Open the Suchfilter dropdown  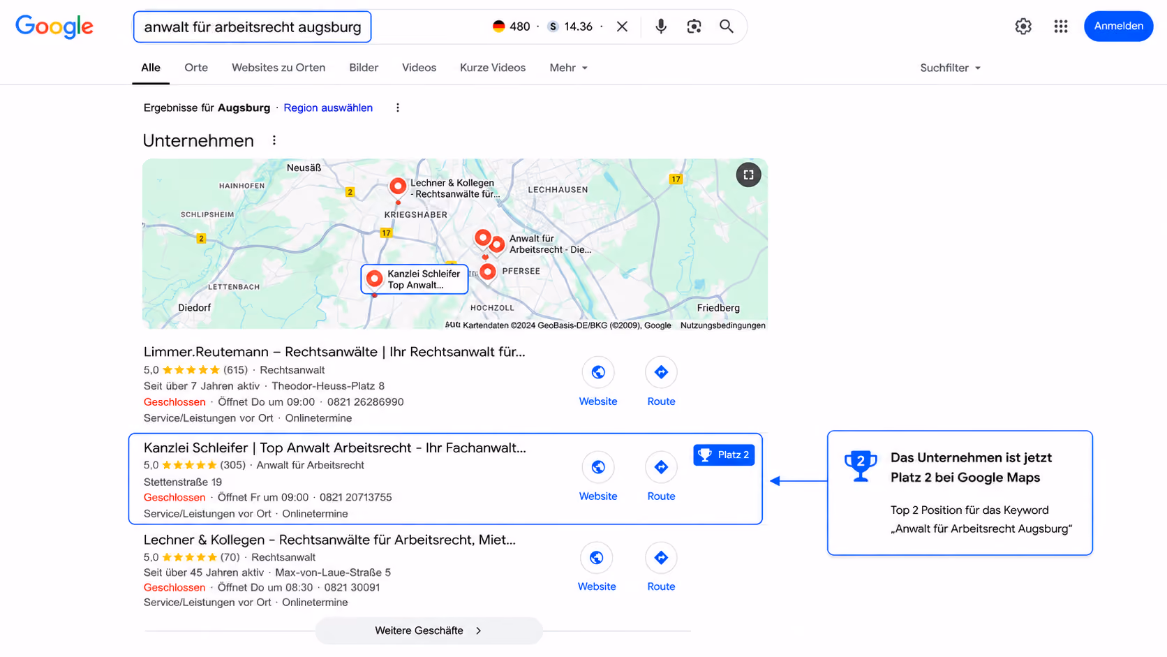(x=950, y=68)
